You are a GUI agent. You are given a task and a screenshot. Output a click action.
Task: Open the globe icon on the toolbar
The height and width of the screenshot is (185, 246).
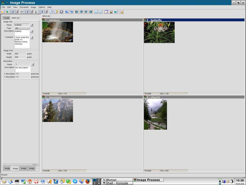(115, 12)
